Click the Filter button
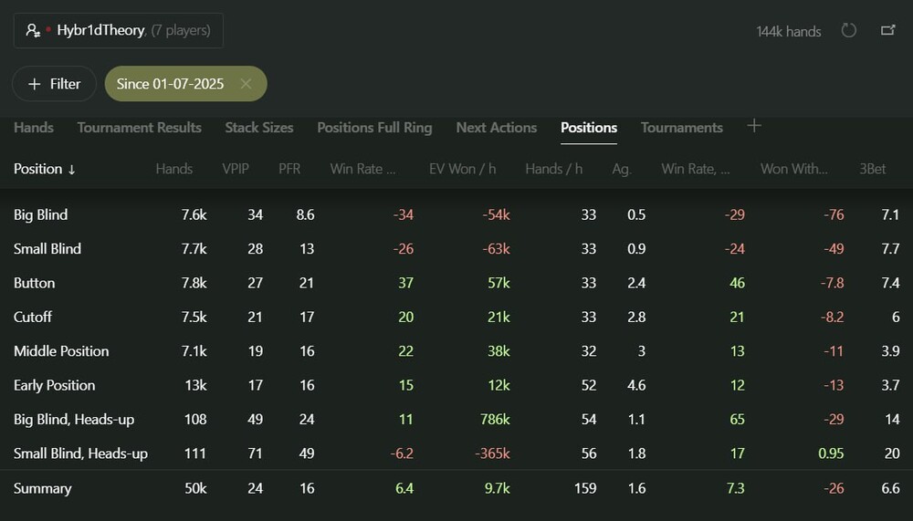The height and width of the screenshot is (521, 913). pyautogui.click(x=54, y=84)
